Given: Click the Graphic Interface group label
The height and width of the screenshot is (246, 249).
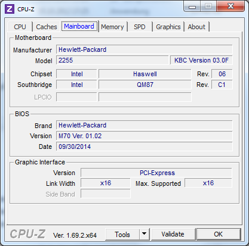Looking at the screenshot, I should pyautogui.click(x=40, y=162).
